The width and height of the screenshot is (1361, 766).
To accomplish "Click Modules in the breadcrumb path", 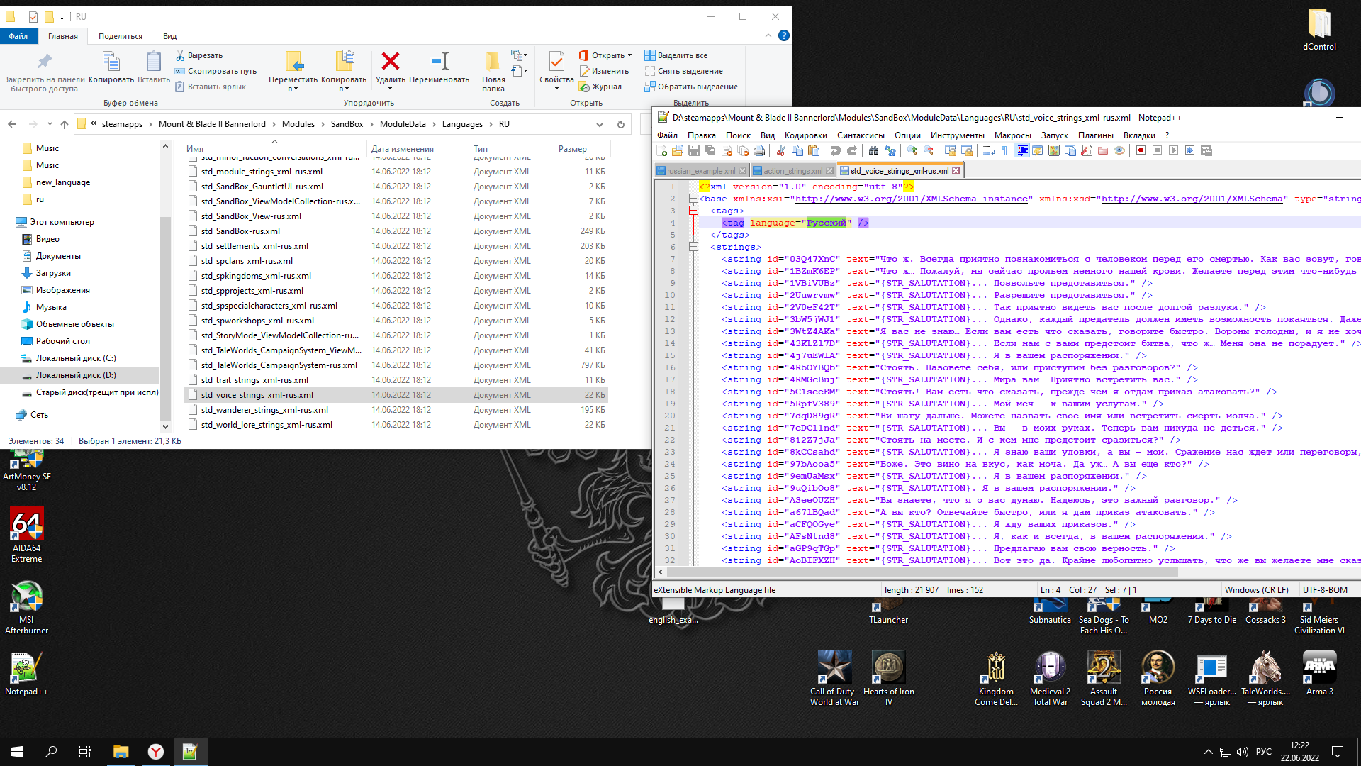I will click(298, 124).
